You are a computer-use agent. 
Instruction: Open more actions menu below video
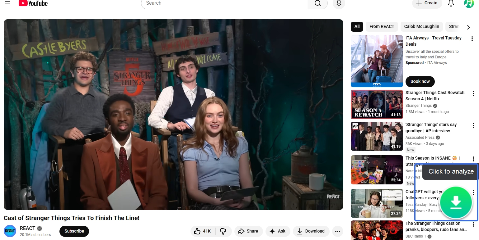pos(337,231)
